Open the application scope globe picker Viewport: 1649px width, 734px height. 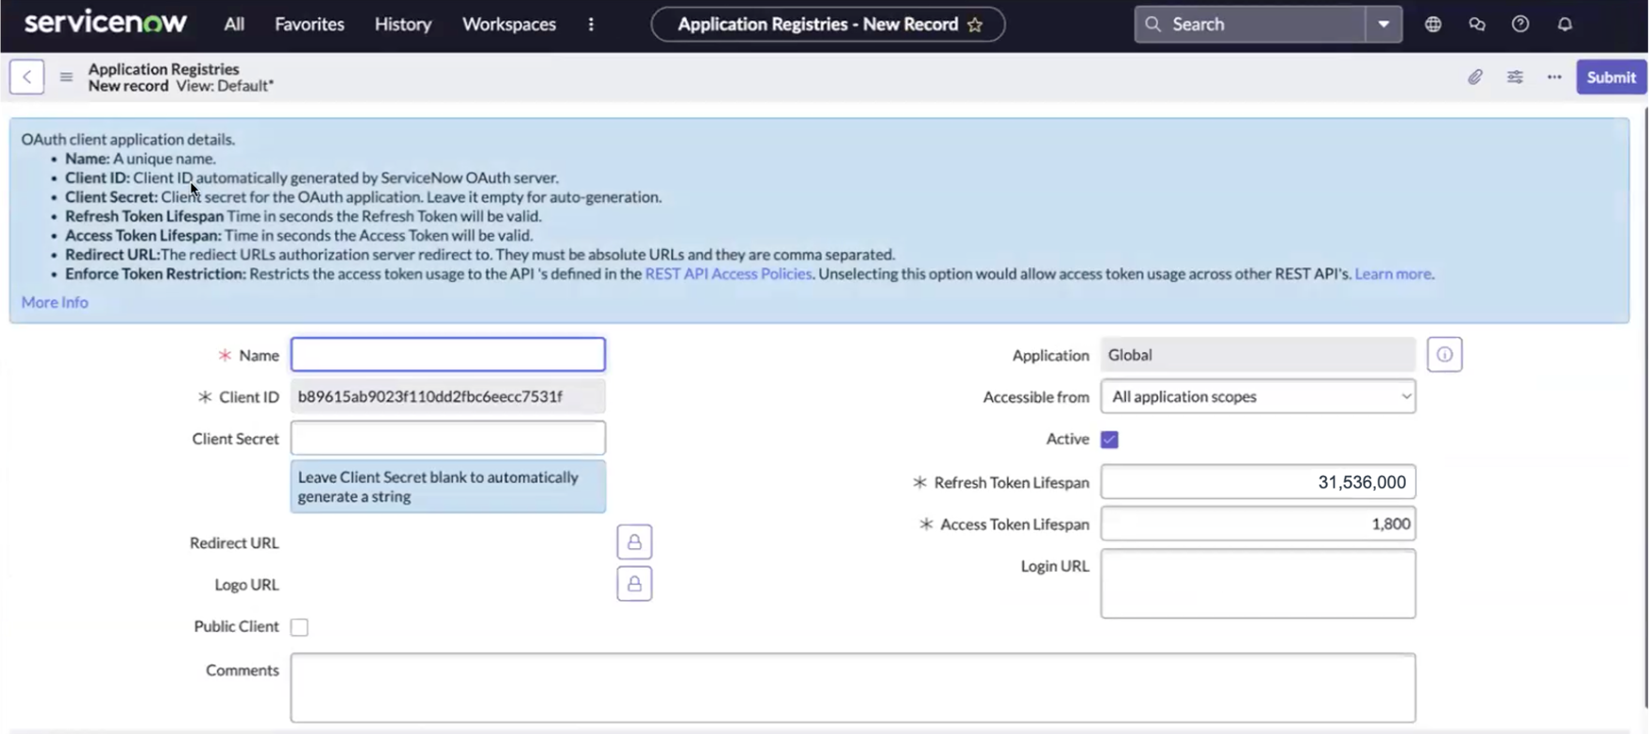point(1433,24)
